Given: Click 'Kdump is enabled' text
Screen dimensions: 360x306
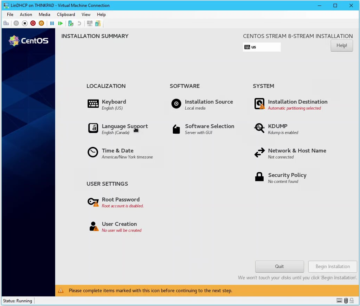Looking at the screenshot, I should click(283, 132).
